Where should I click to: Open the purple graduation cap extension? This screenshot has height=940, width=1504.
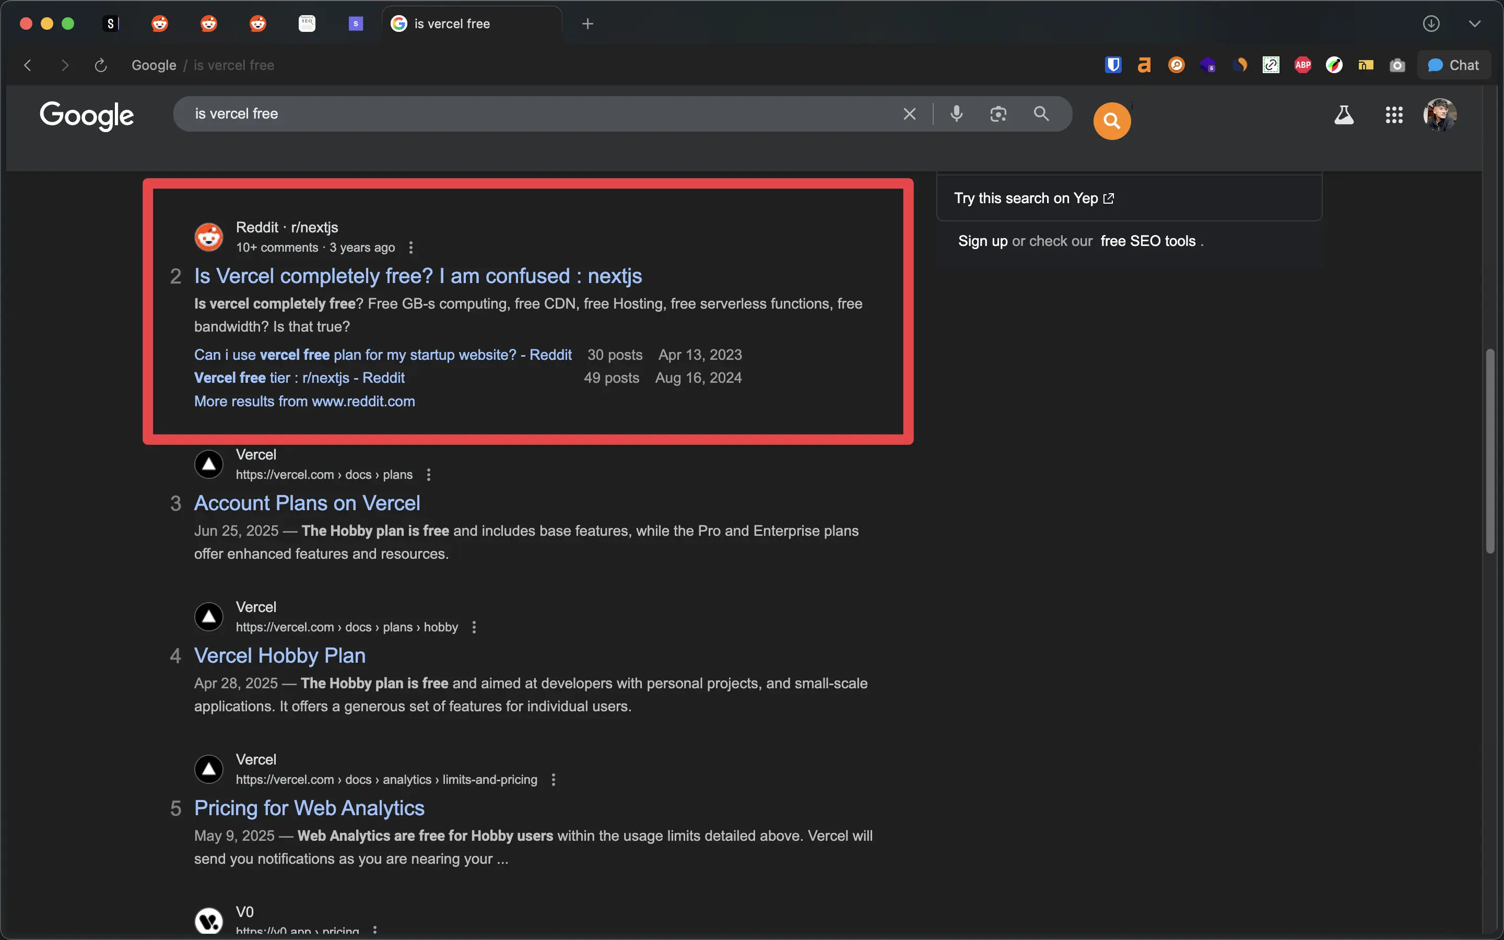coord(1208,65)
